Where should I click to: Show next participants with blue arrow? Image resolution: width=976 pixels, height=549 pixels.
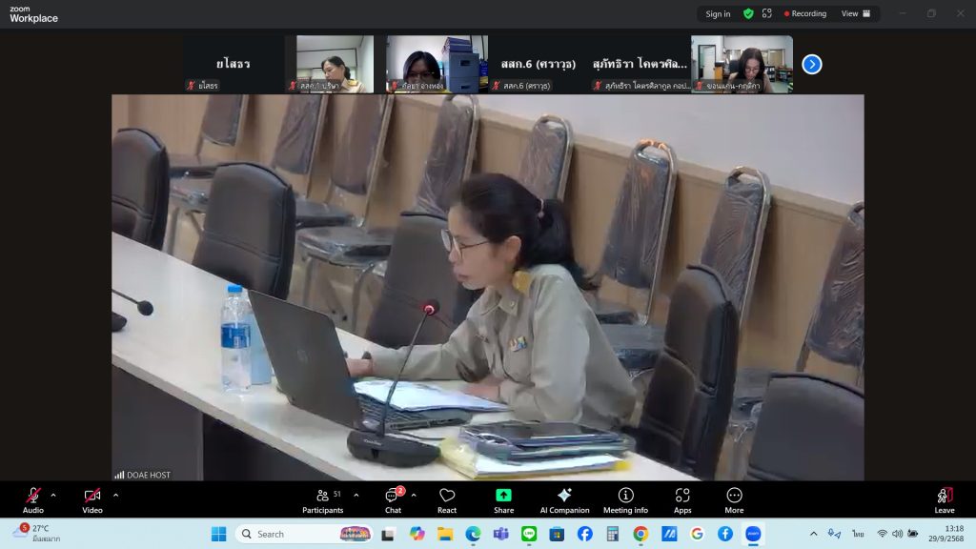point(811,64)
